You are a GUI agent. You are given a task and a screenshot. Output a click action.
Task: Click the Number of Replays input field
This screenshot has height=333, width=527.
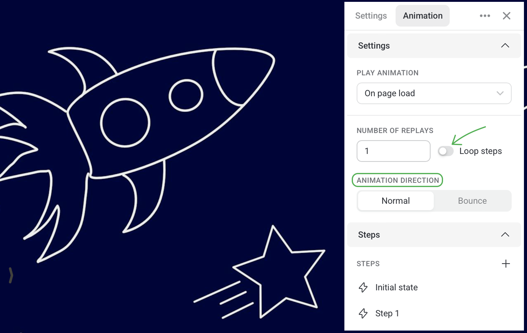click(x=393, y=151)
